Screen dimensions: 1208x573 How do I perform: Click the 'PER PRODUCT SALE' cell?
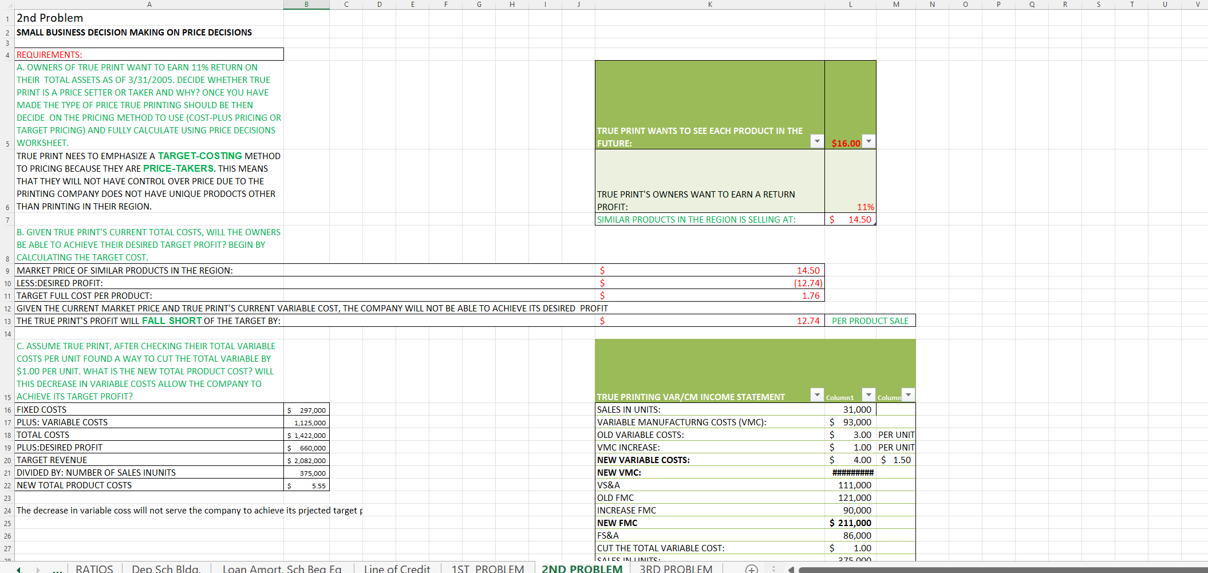coord(870,321)
